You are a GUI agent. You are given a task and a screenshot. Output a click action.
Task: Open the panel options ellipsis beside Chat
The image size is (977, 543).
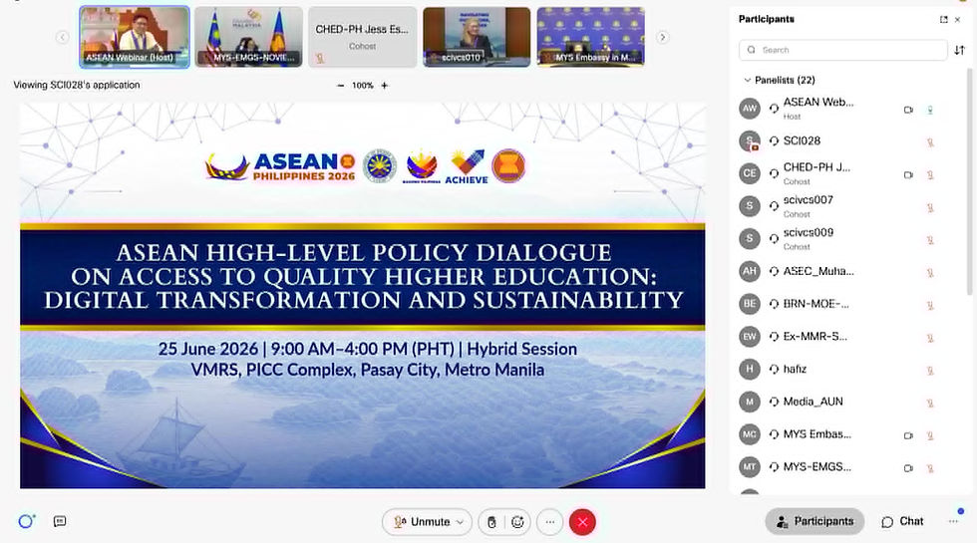tap(953, 521)
